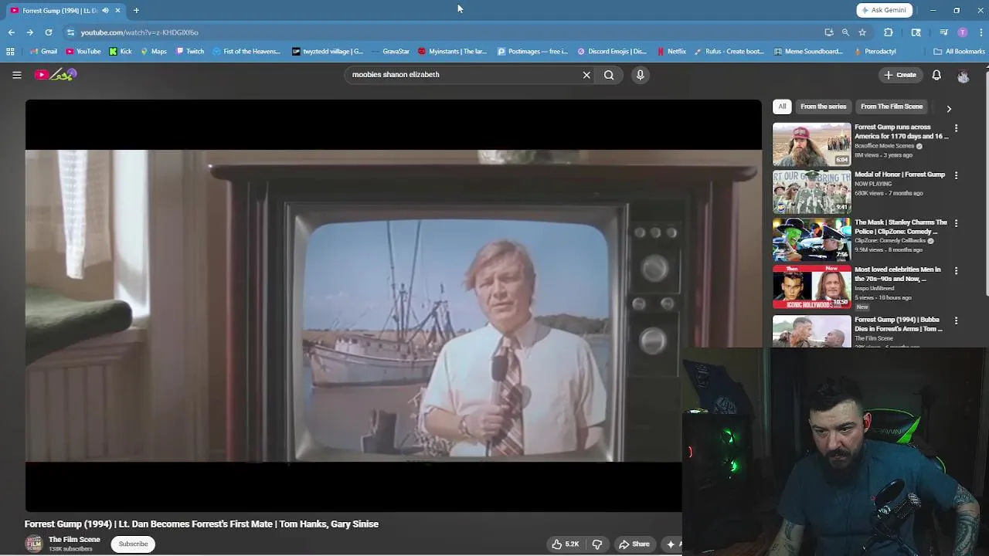Open options for Bubba Dies in Forrest's Arms video
This screenshot has height=556, width=989.
click(956, 320)
